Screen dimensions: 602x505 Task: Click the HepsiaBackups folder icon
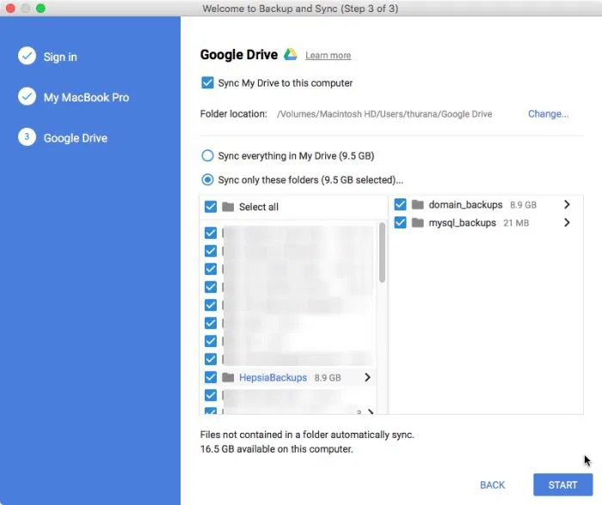[228, 378]
